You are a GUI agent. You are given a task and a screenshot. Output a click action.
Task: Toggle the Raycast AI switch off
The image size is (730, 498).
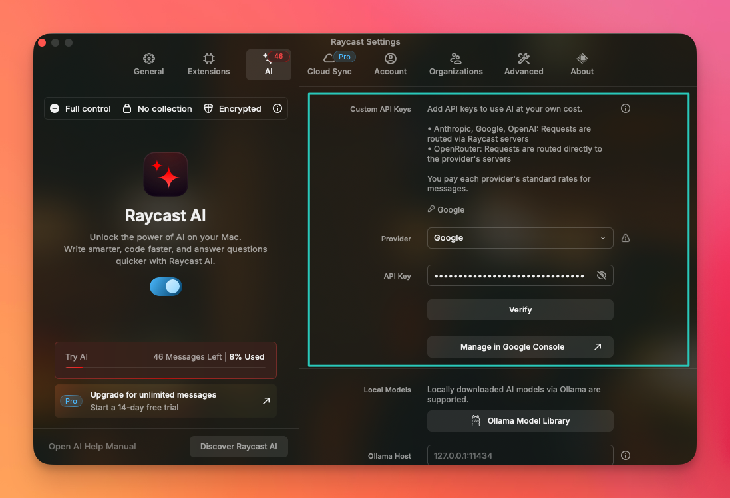(x=166, y=286)
